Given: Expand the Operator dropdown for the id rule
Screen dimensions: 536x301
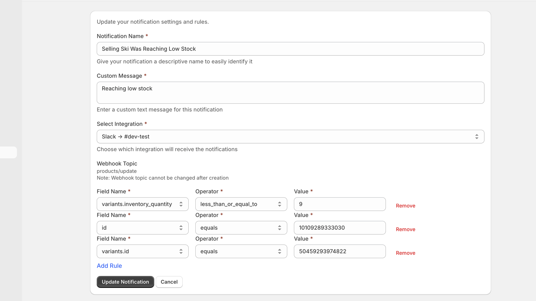Looking at the screenshot, I should [x=241, y=228].
